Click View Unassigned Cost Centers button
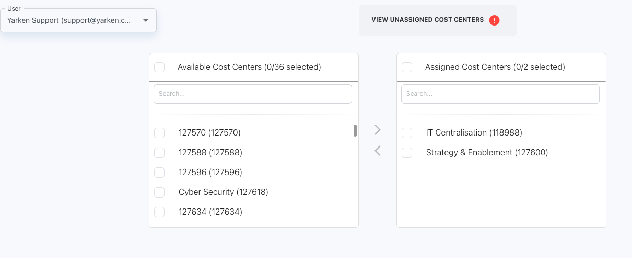The width and height of the screenshot is (632, 258). click(x=427, y=20)
